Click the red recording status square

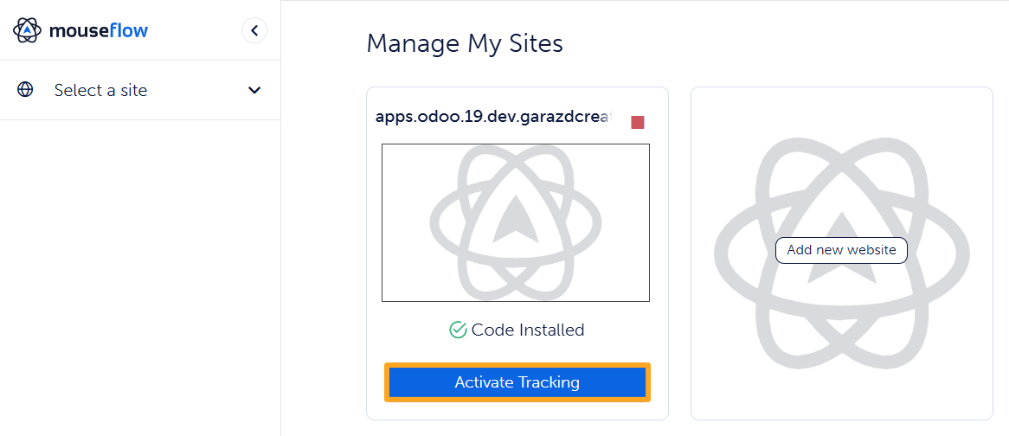pos(638,122)
